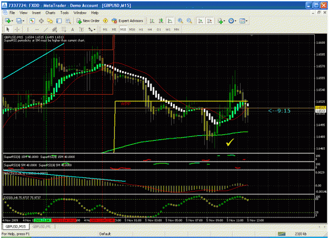The width and height of the screenshot is (329, 238).
Task: Select the equidistant channel tool
Action: (55, 29)
